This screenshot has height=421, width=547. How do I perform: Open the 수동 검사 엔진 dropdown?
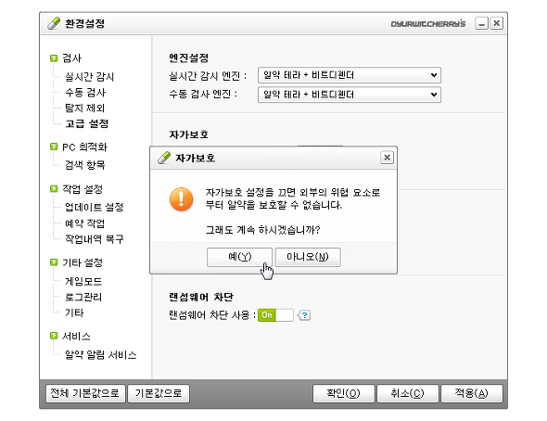350,95
